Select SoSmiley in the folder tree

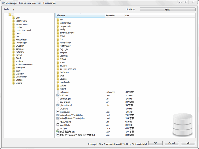coord(20,52)
